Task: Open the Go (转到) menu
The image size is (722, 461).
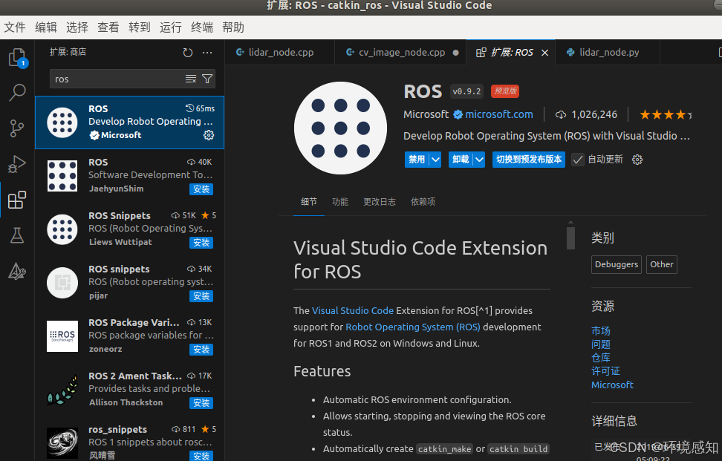Action: (140, 27)
